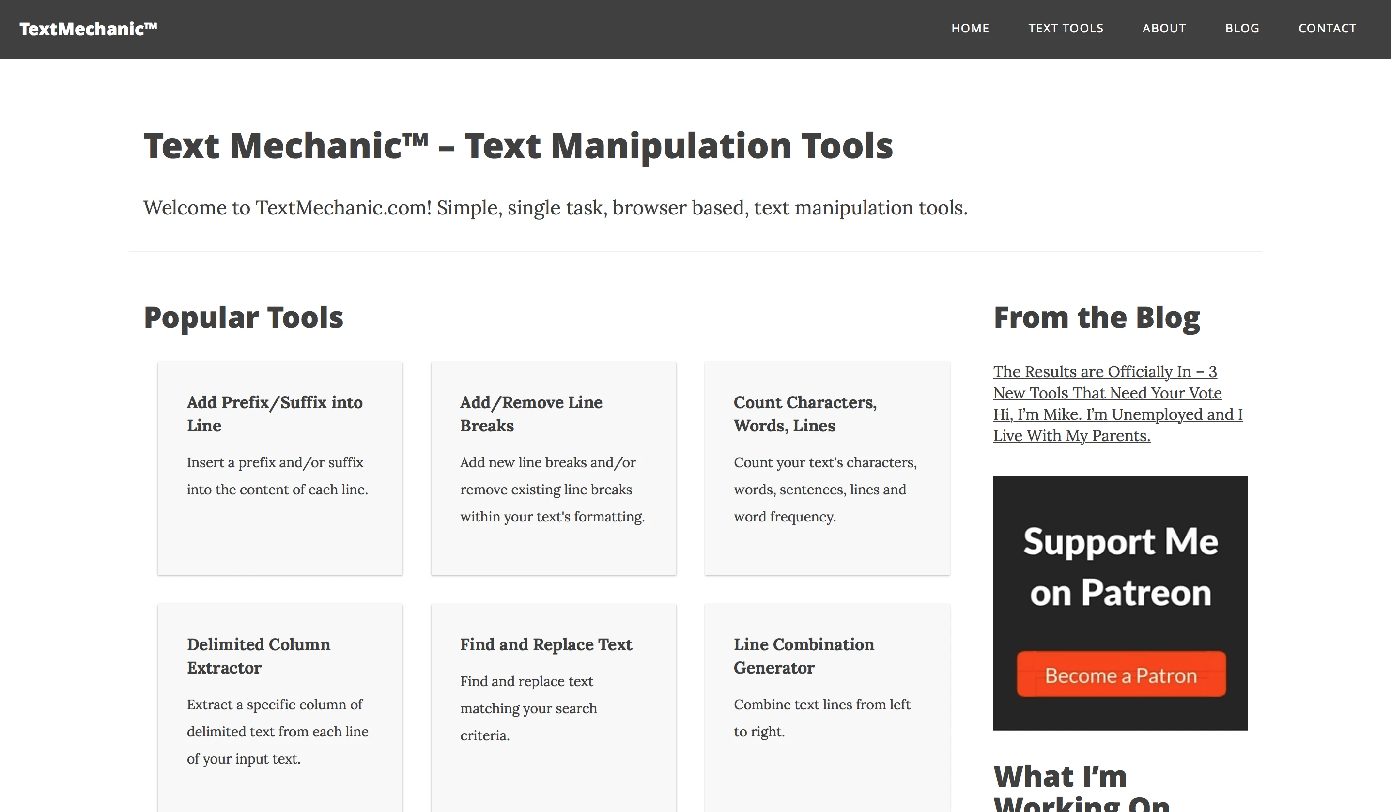
Task: Select HOME in the navigation bar
Action: (971, 28)
